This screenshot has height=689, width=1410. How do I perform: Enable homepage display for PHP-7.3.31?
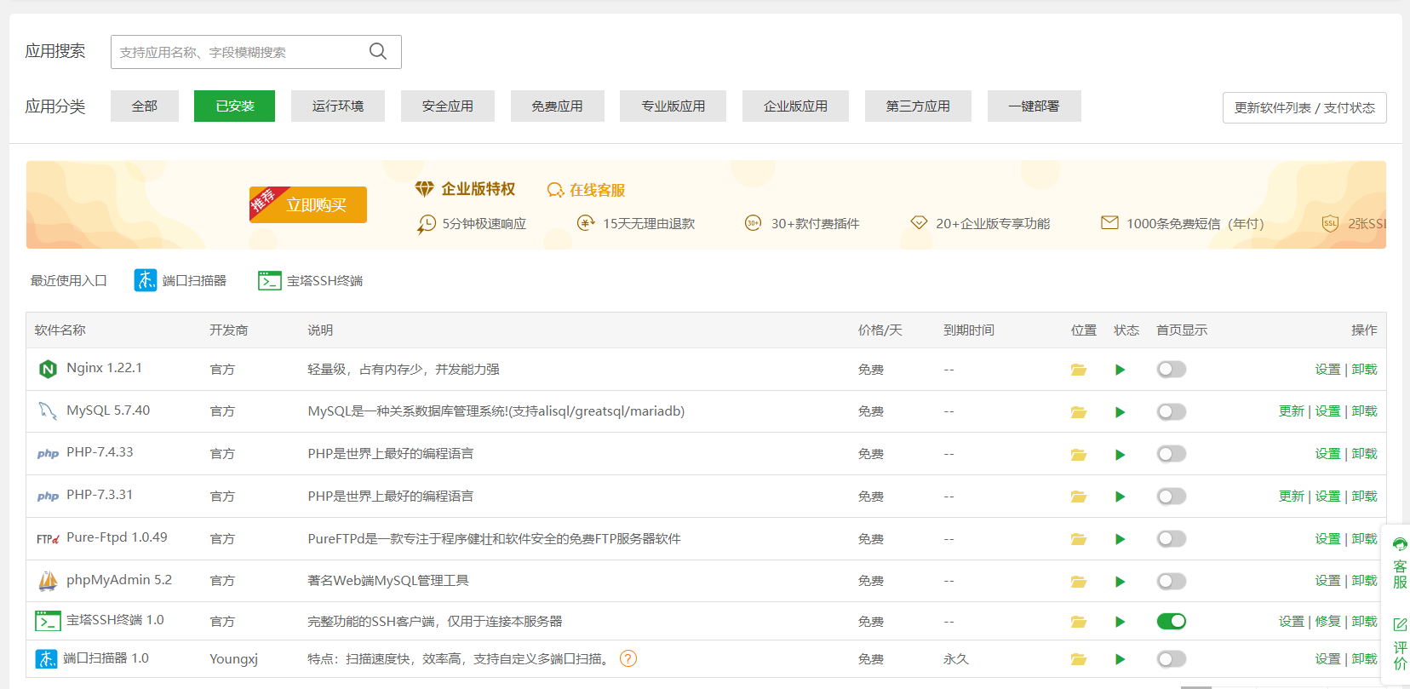click(x=1172, y=496)
